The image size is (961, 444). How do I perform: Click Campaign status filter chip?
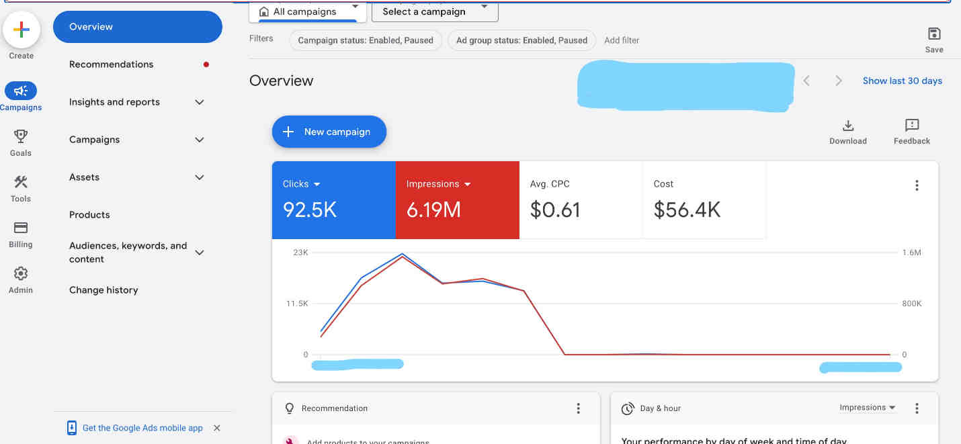coord(366,40)
